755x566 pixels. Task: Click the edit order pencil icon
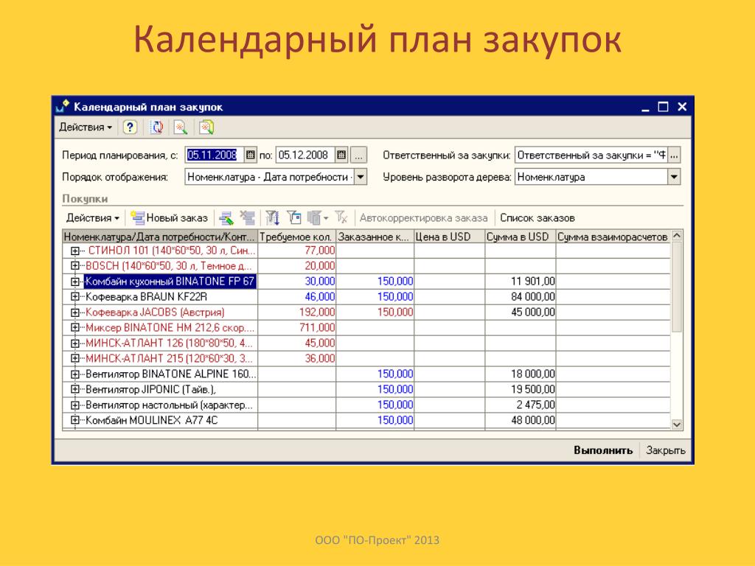[226, 218]
